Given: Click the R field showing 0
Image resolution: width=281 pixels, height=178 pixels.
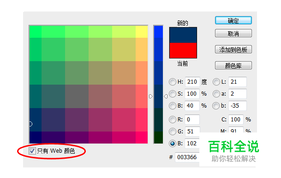Looking at the screenshot, I should pyautogui.click(x=192, y=120).
